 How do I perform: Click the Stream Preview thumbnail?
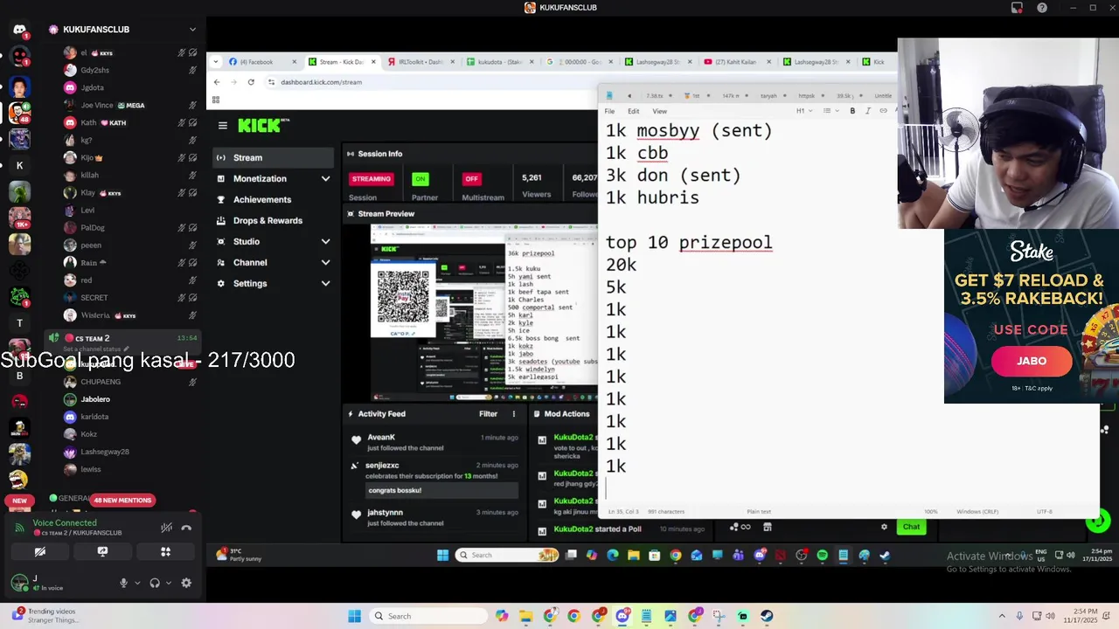pos(483,313)
